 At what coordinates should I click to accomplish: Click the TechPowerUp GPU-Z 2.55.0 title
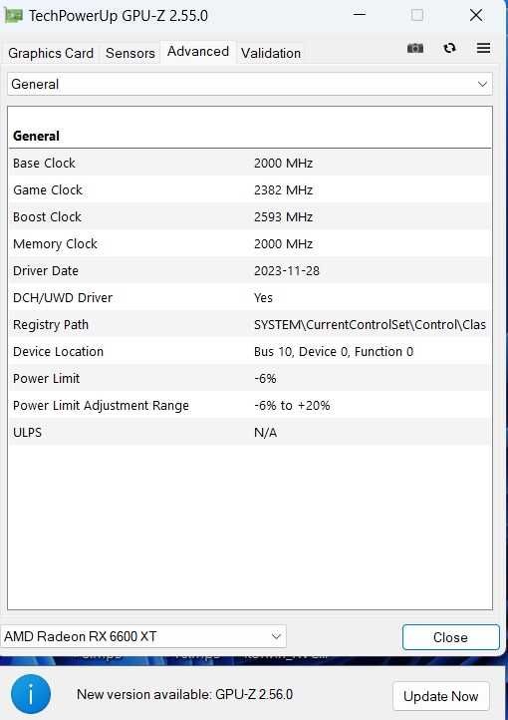click(119, 16)
